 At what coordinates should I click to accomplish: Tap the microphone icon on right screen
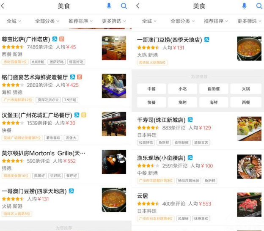pyautogui.click(x=244, y=6)
